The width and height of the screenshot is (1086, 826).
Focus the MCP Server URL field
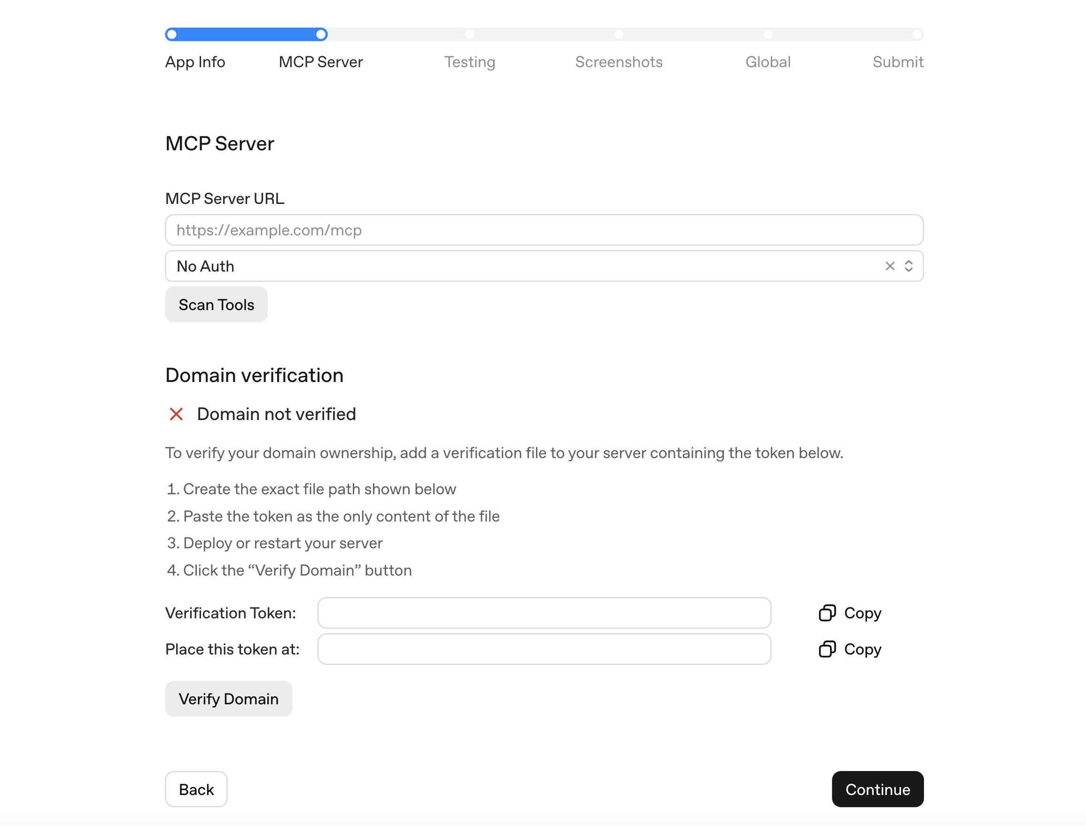pos(544,230)
